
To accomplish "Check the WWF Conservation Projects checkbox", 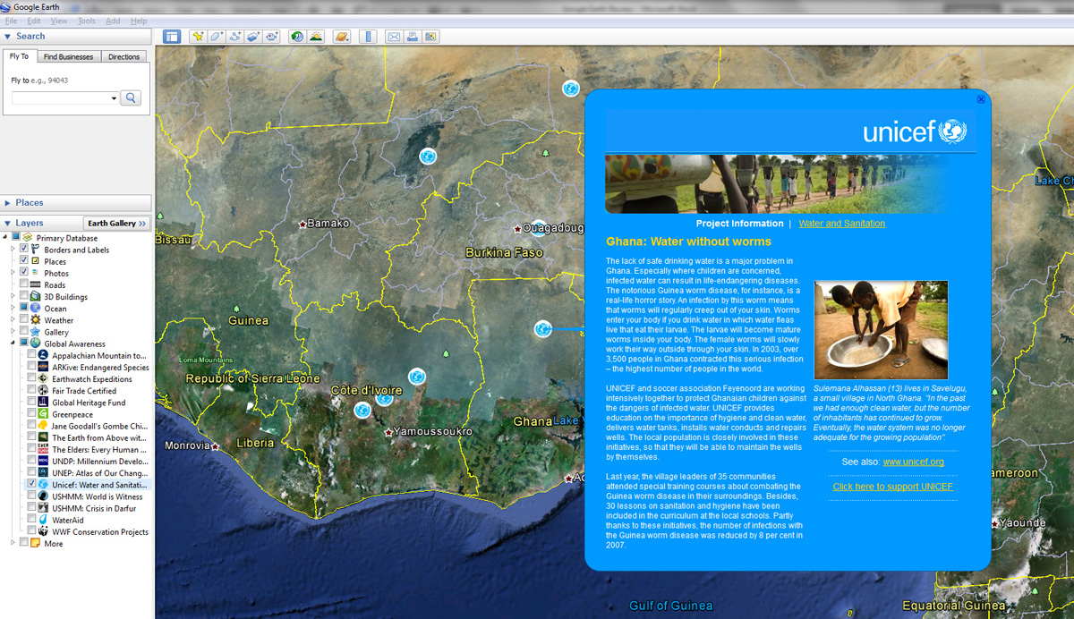I will tap(32, 531).
